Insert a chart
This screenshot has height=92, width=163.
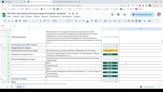coord(132,21)
